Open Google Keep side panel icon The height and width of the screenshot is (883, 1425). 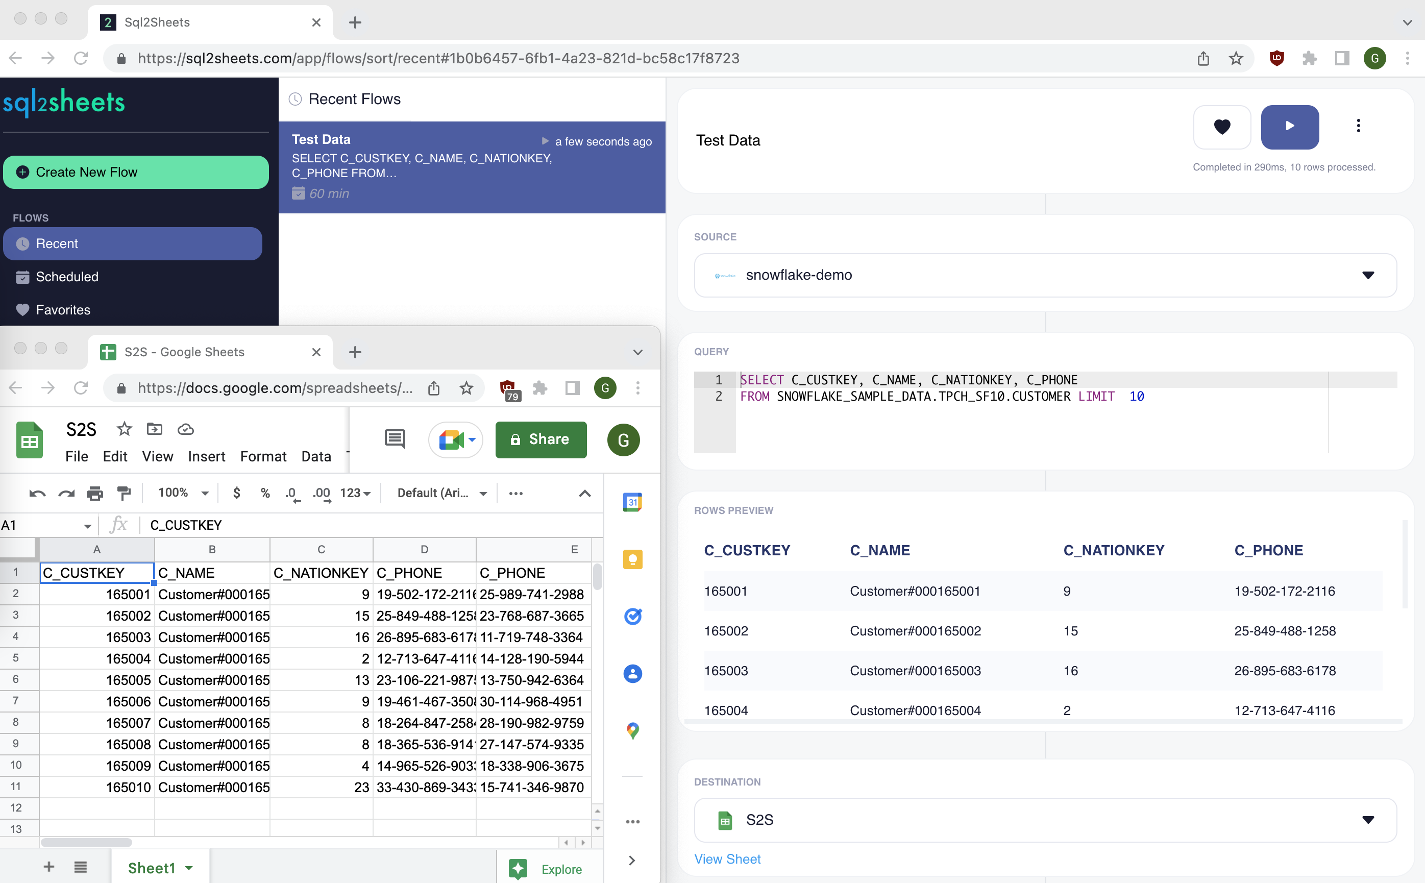[632, 559]
